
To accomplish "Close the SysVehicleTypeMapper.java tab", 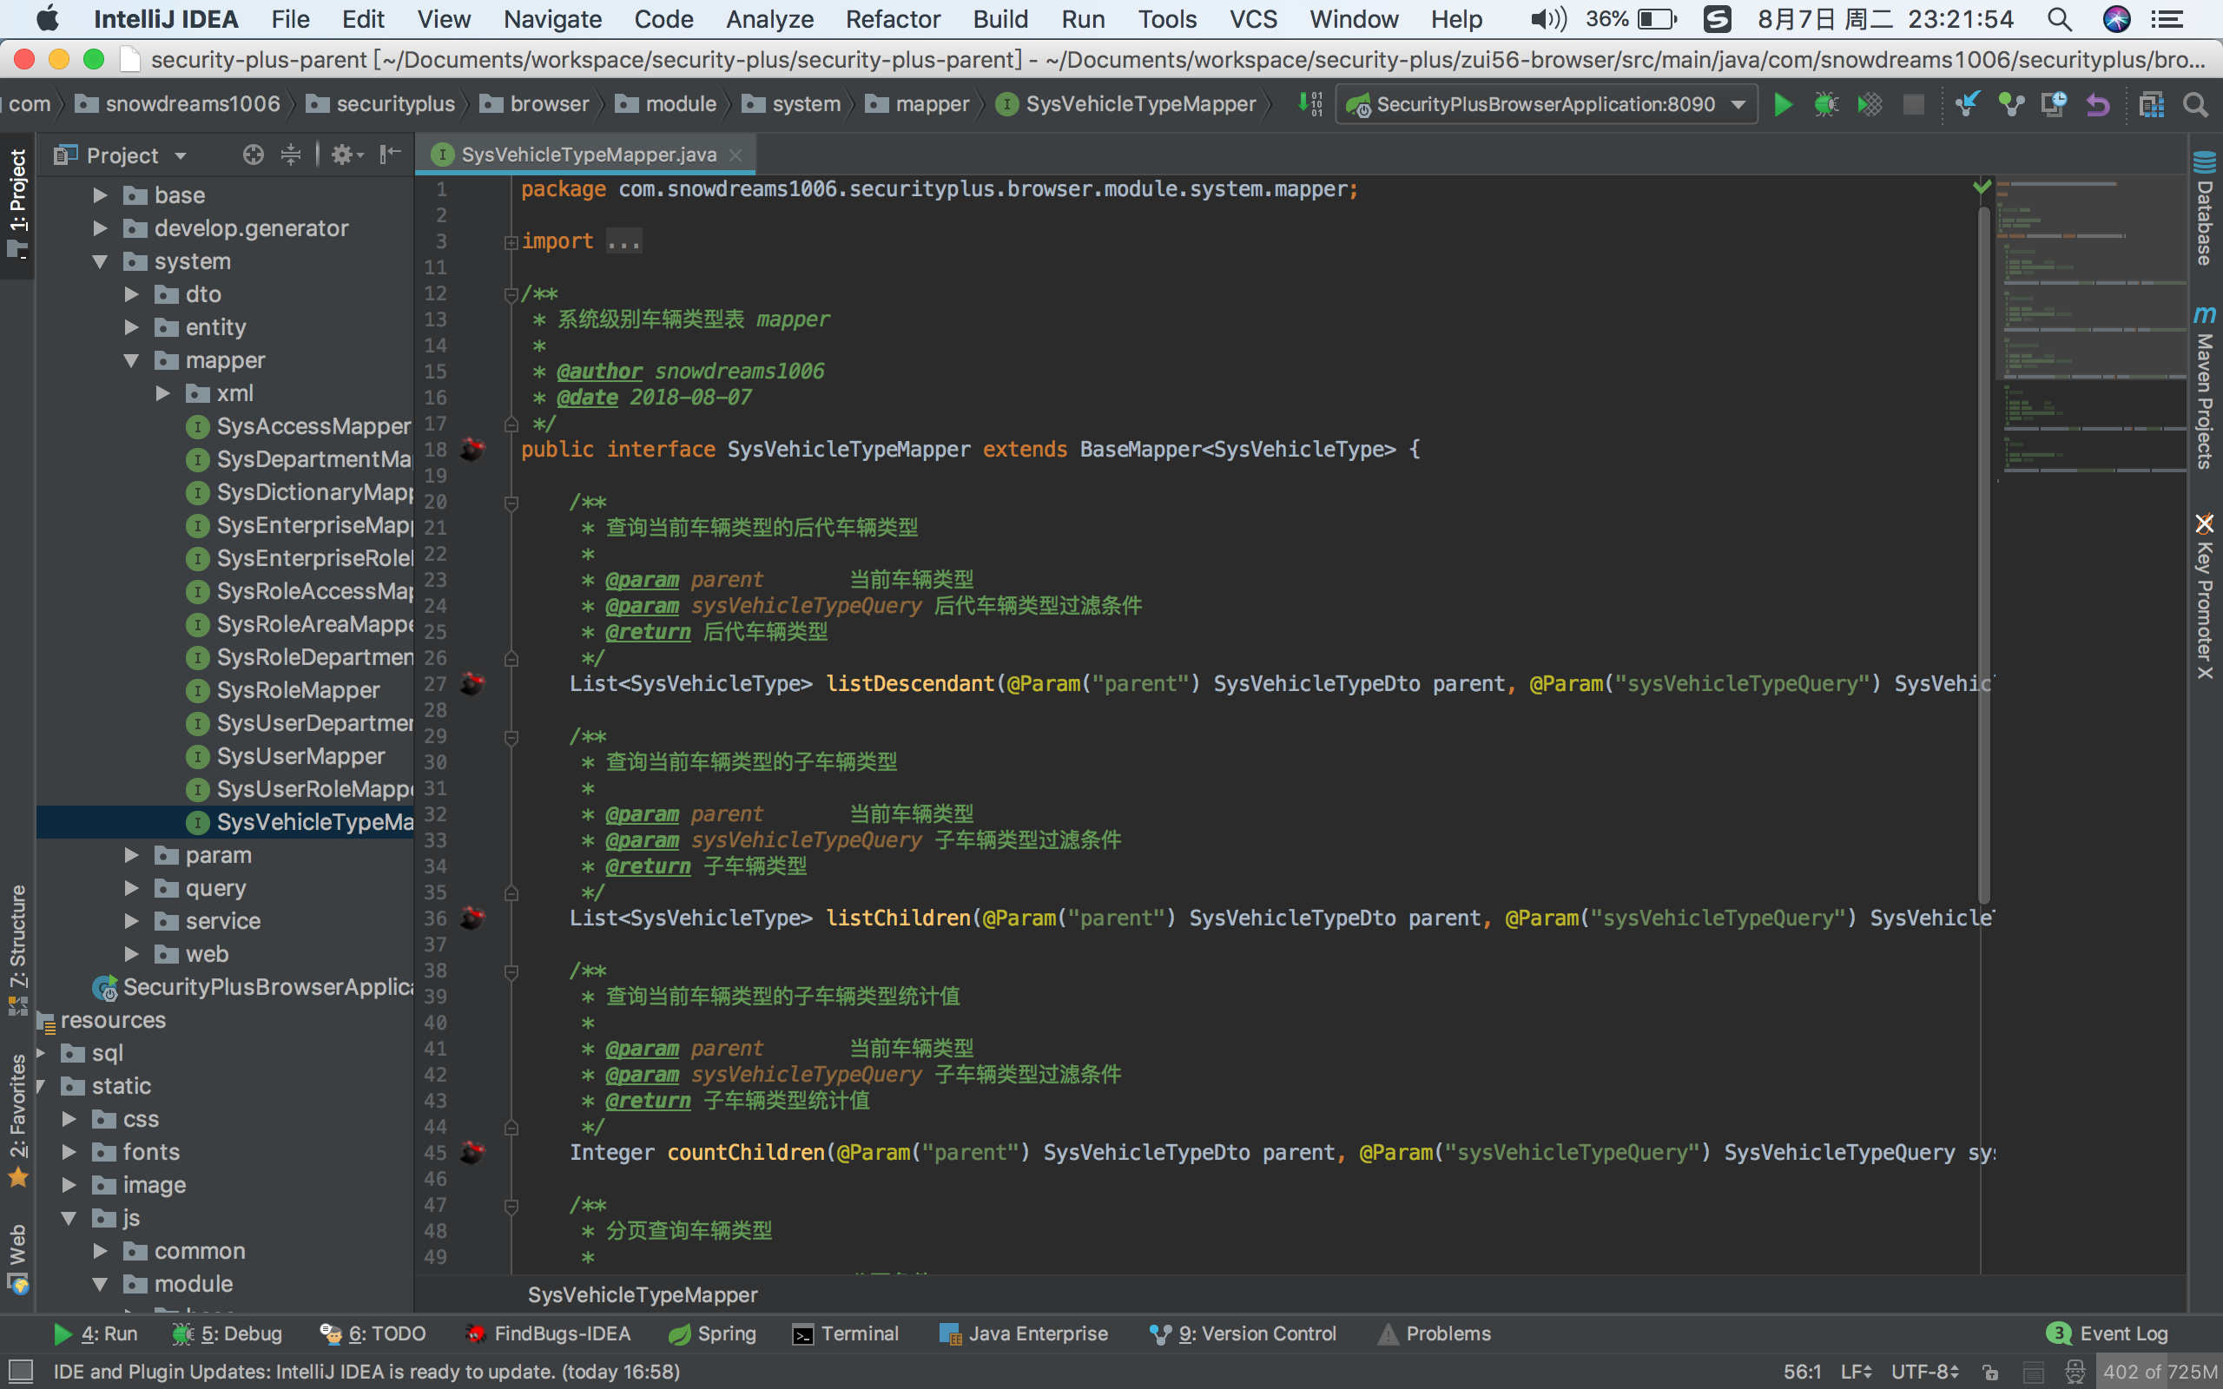I will [735, 155].
